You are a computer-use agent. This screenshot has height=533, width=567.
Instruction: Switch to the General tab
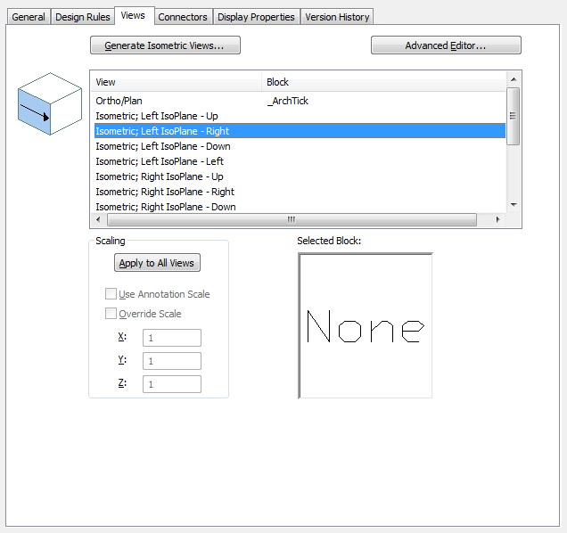click(29, 17)
